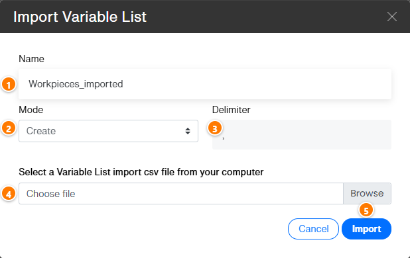The height and width of the screenshot is (258, 410).
Task: Click the blue Import button
Action: pos(366,229)
